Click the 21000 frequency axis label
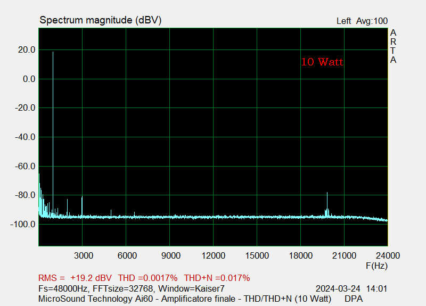This screenshot has width=426, height=306. click(344, 255)
